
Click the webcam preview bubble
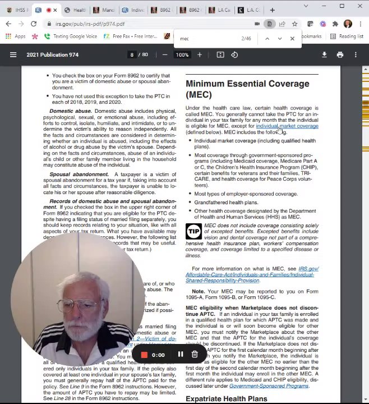pyautogui.click(x=77, y=299)
